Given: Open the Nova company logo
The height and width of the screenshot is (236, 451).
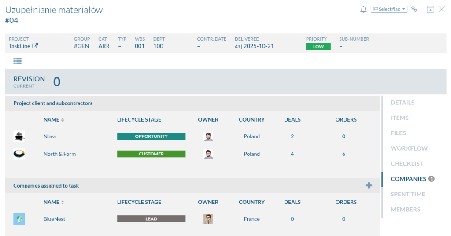Looking at the screenshot, I should coord(19,136).
